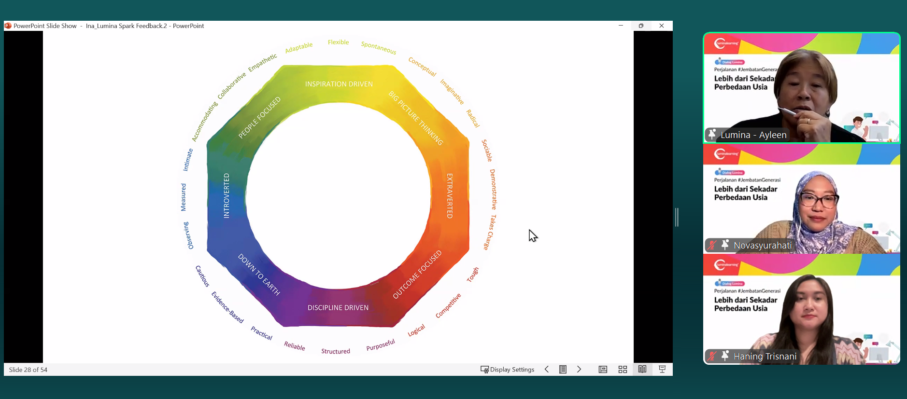The width and height of the screenshot is (907, 399).
Task: Click the word Demonstrative on the slide
Action: tap(493, 189)
